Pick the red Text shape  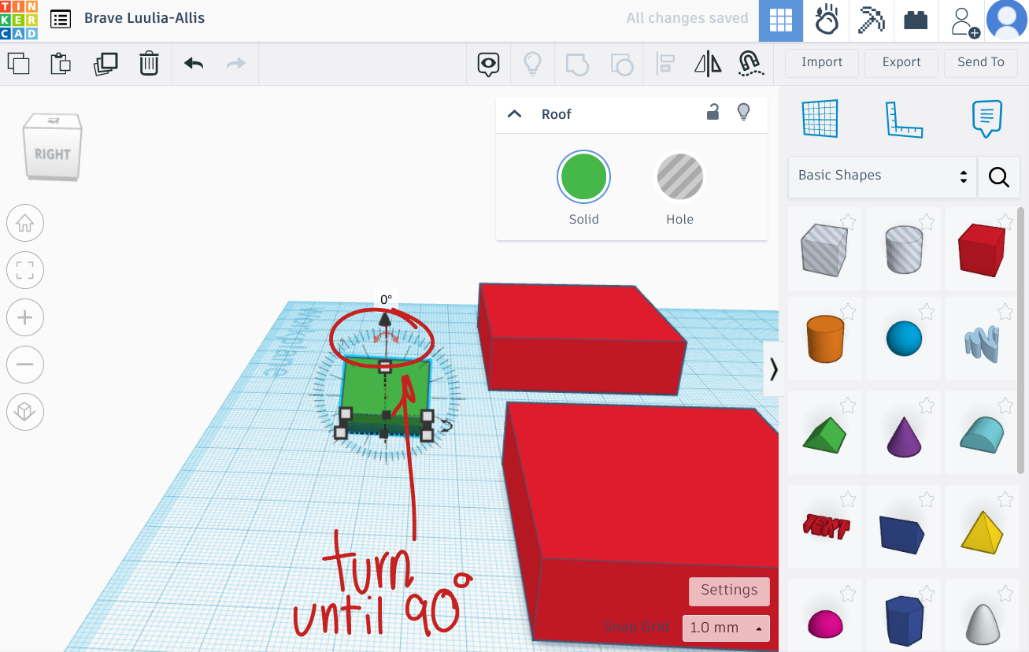[825, 528]
